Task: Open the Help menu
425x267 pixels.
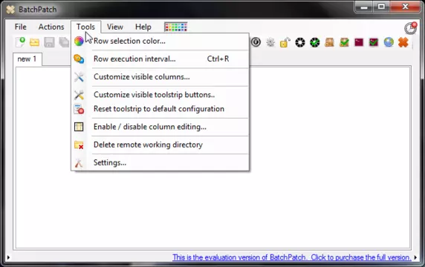Action: point(143,27)
